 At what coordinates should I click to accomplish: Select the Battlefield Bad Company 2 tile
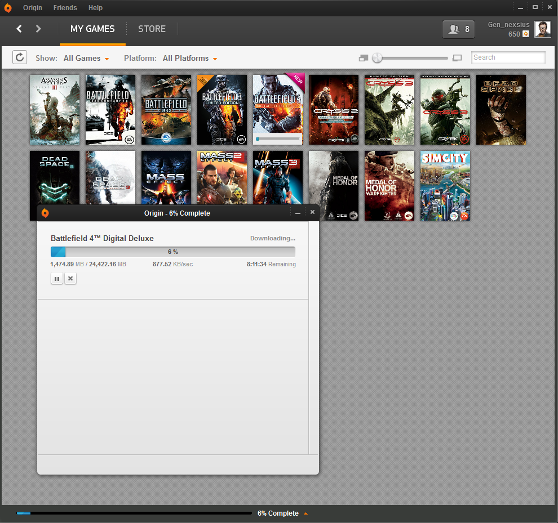tap(110, 110)
